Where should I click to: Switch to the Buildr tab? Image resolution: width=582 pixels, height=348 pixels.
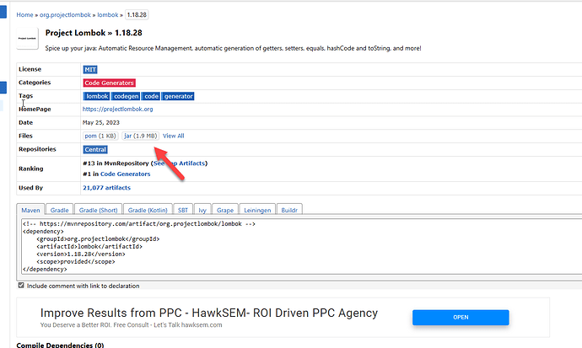pos(289,210)
